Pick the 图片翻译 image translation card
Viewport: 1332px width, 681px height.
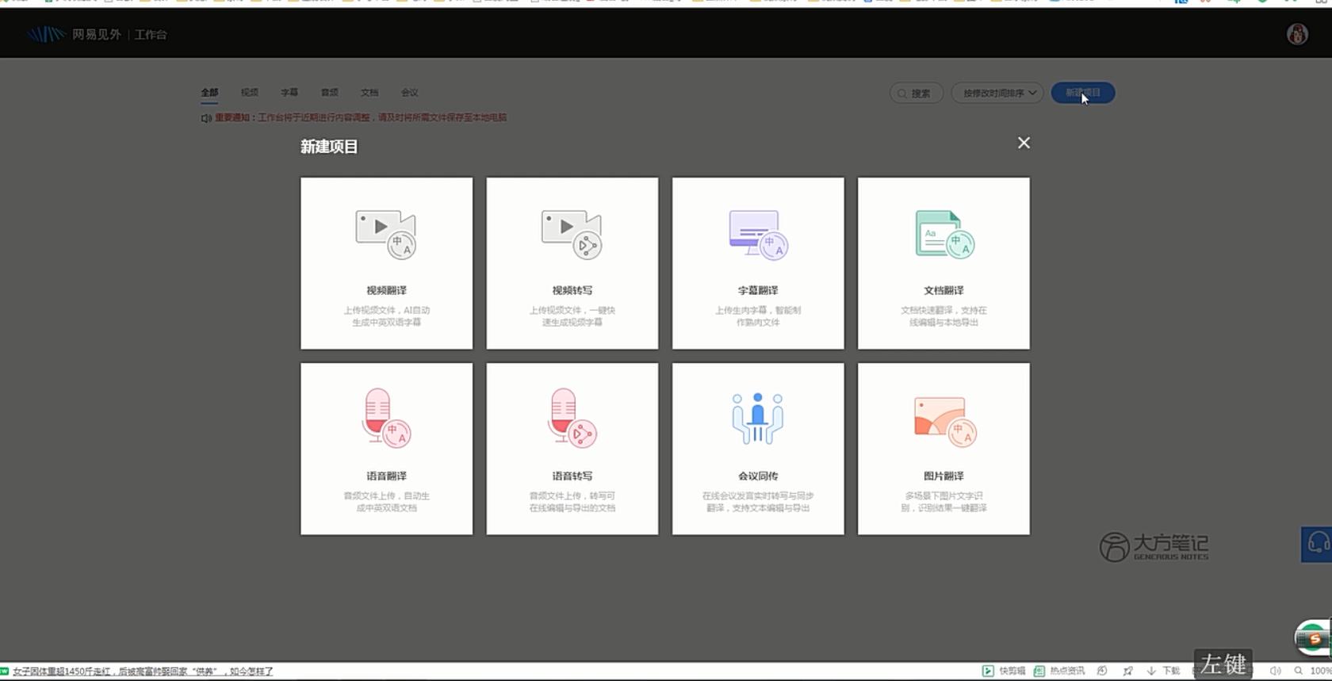[x=943, y=449]
